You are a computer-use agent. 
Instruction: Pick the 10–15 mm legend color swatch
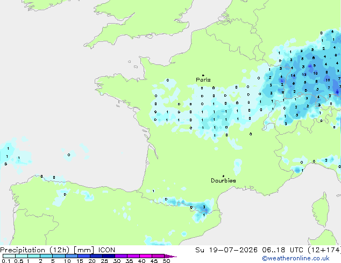pyautogui.click(x=71, y=256)
